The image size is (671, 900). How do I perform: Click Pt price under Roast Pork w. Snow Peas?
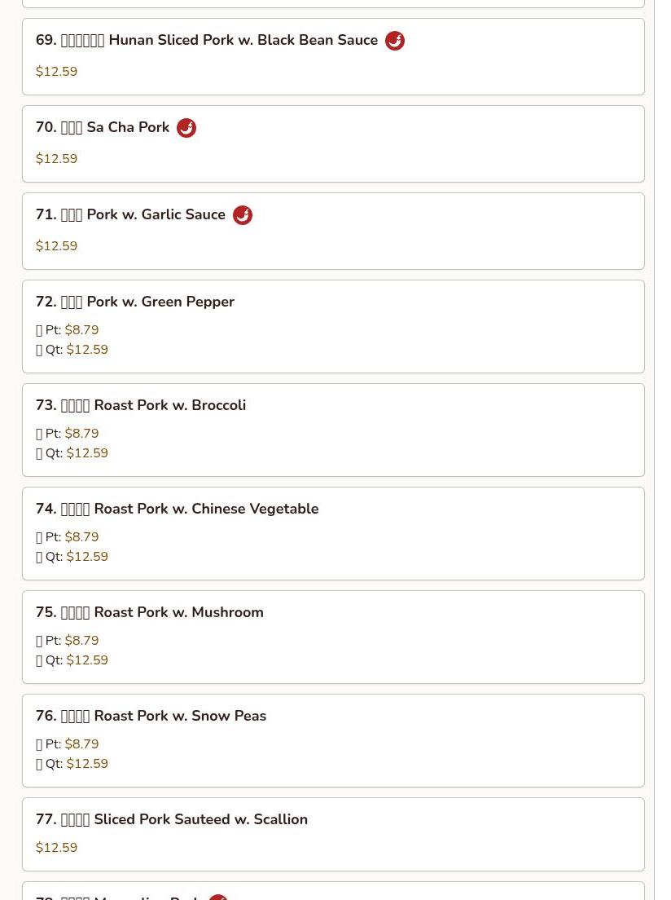(81, 744)
